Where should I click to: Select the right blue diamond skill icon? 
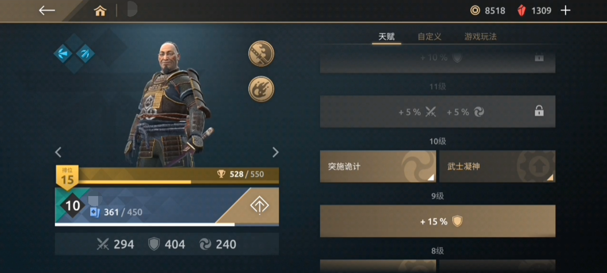point(85,53)
